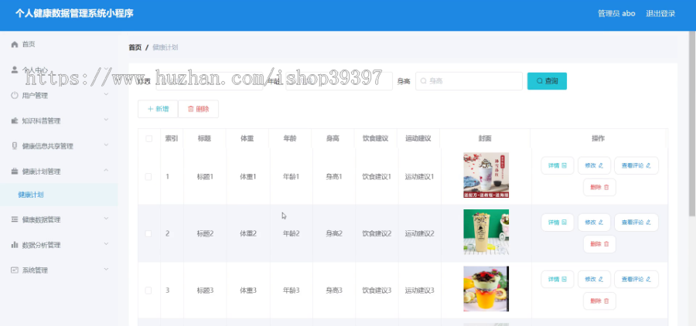The image size is (696, 326).
Task: Collapse the 健康计划管理 chevron
Action: 106,170
